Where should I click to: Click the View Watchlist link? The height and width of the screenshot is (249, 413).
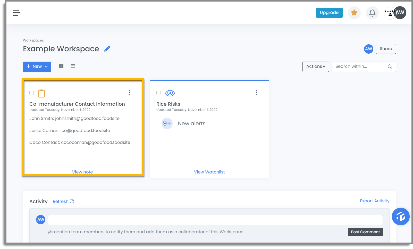tap(209, 172)
